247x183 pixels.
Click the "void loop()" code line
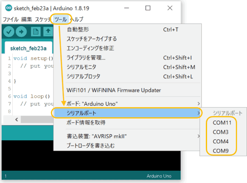pyautogui.click(x=32, y=96)
